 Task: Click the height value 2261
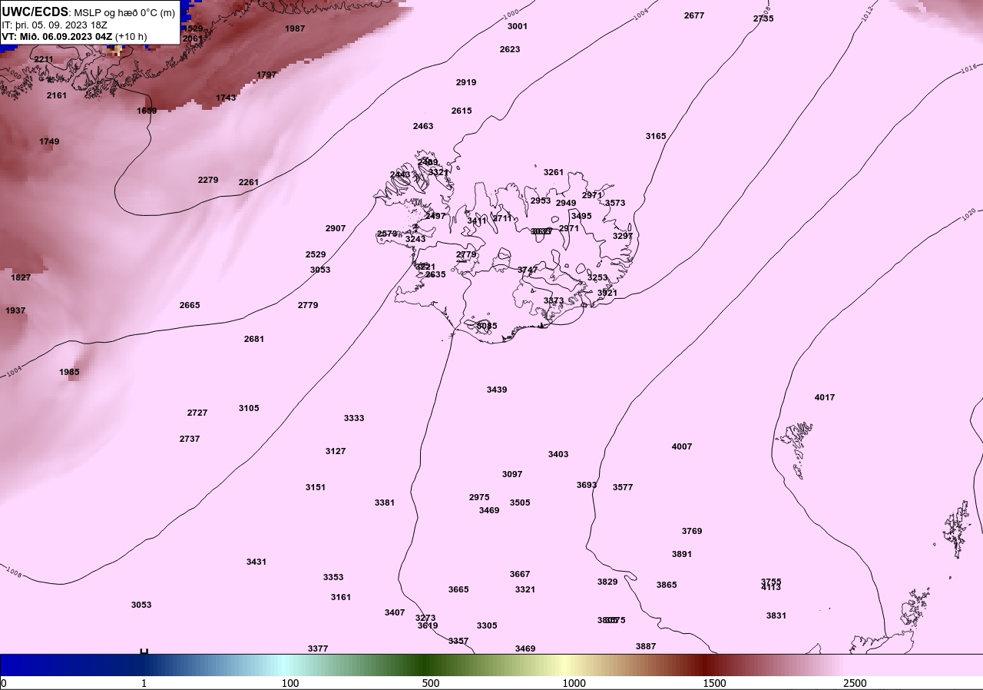[249, 182]
